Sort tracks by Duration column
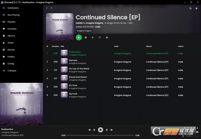 pyautogui.click(x=55, y=46)
